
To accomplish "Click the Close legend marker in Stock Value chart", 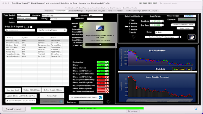I will point(180,69).
